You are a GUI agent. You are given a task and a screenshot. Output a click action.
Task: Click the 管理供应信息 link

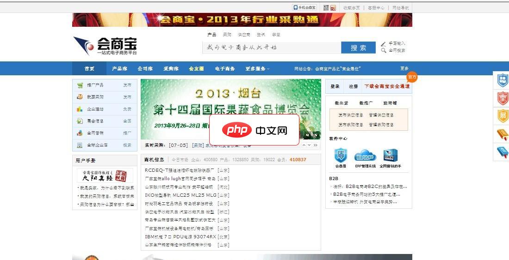(x=381, y=115)
